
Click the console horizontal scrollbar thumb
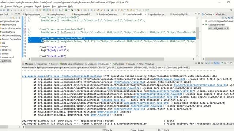click(x=65, y=127)
